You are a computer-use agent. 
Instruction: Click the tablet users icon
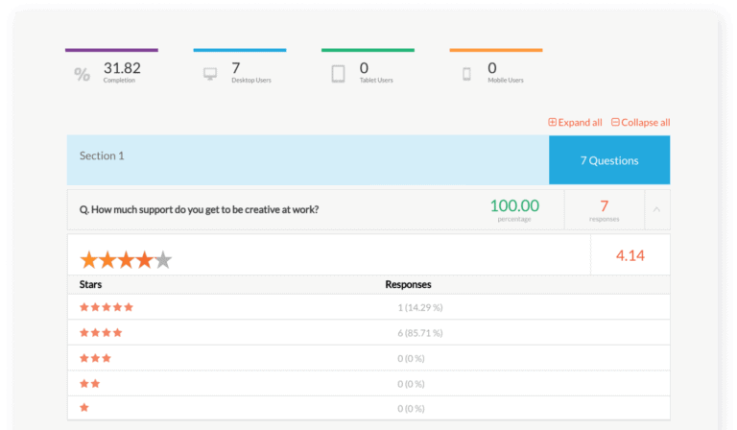pyautogui.click(x=338, y=74)
